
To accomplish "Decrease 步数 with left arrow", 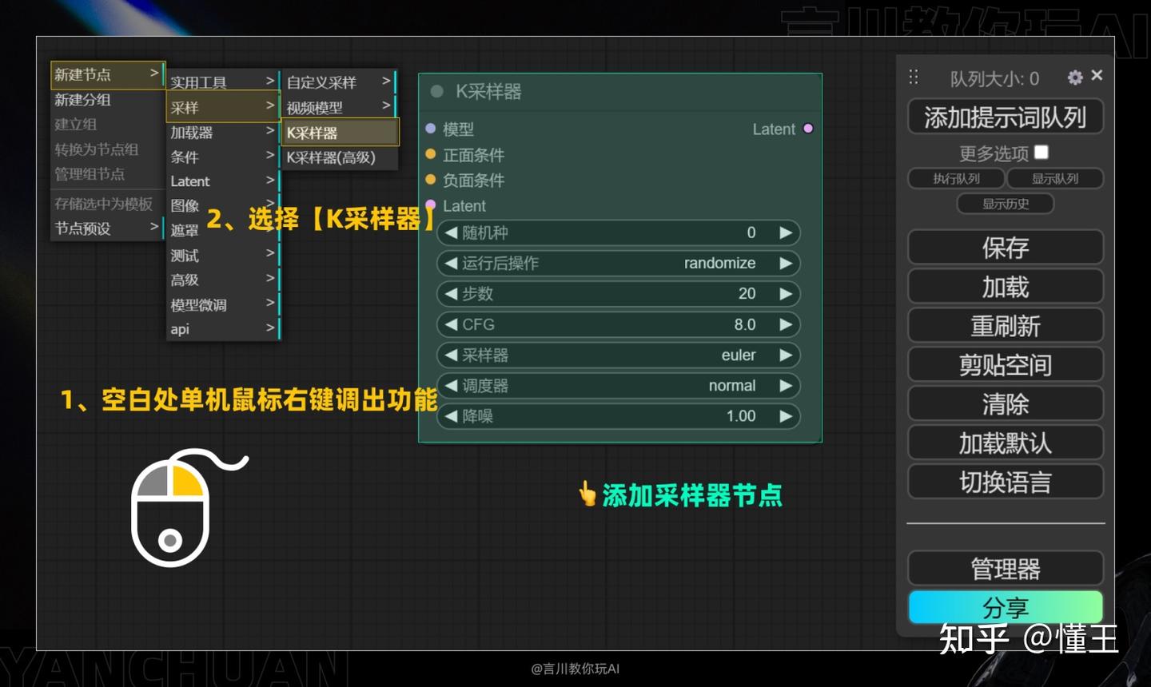I will tap(451, 293).
